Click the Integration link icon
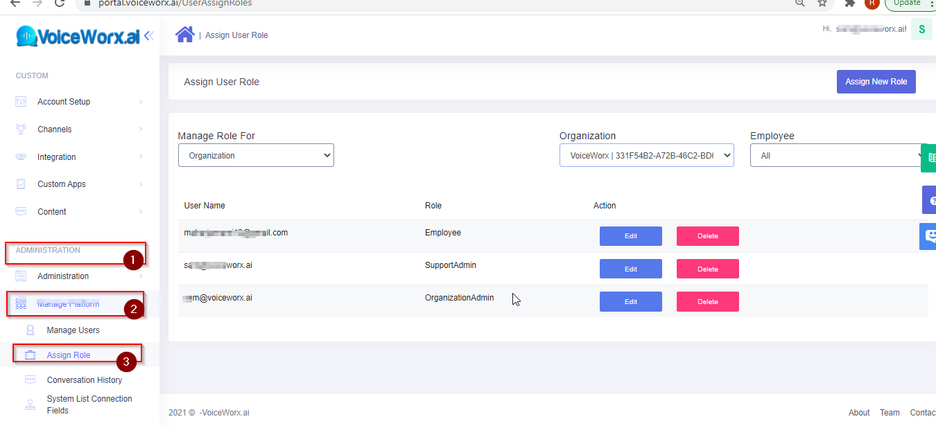Viewport: 936px width, 428px height. coord(21,157)
